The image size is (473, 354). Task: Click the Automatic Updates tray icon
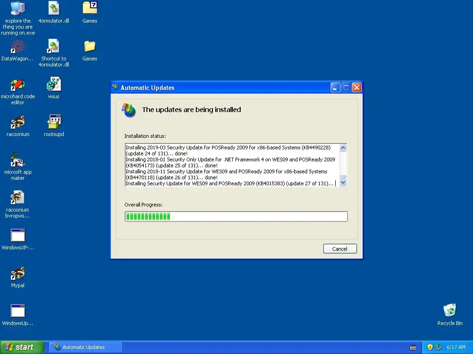439,347
